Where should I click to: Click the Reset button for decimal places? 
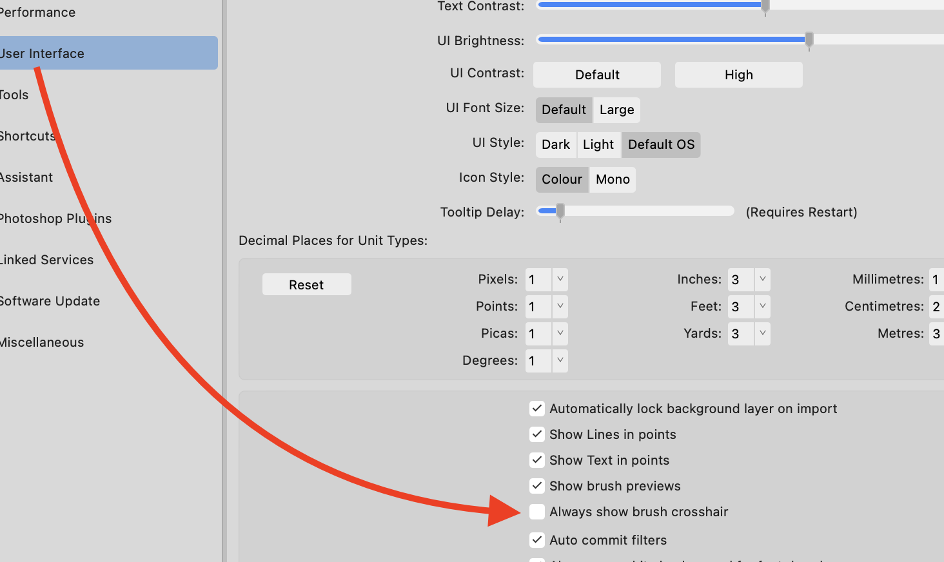coord(306,284)
